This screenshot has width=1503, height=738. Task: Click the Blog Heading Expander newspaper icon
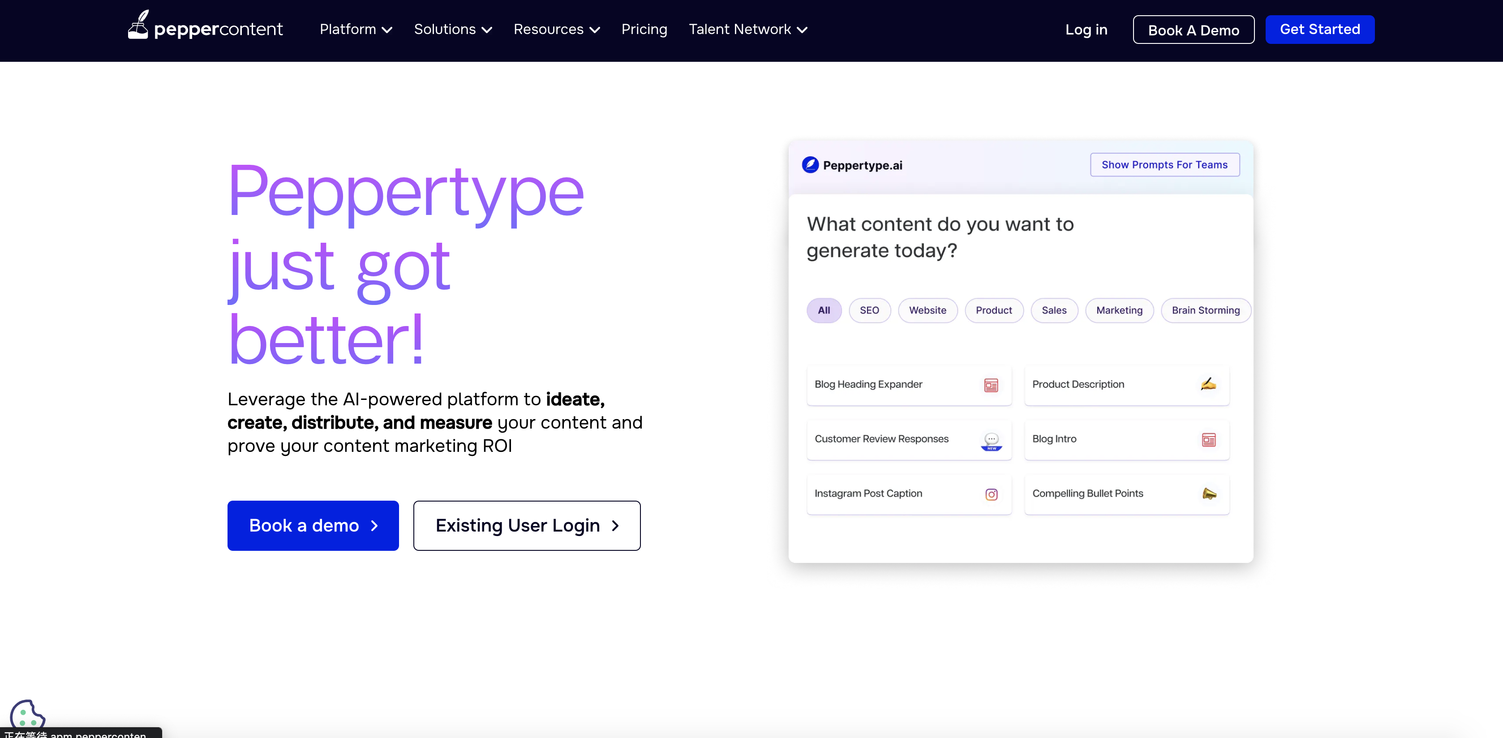pyautogui.click(x=991, y=385)
